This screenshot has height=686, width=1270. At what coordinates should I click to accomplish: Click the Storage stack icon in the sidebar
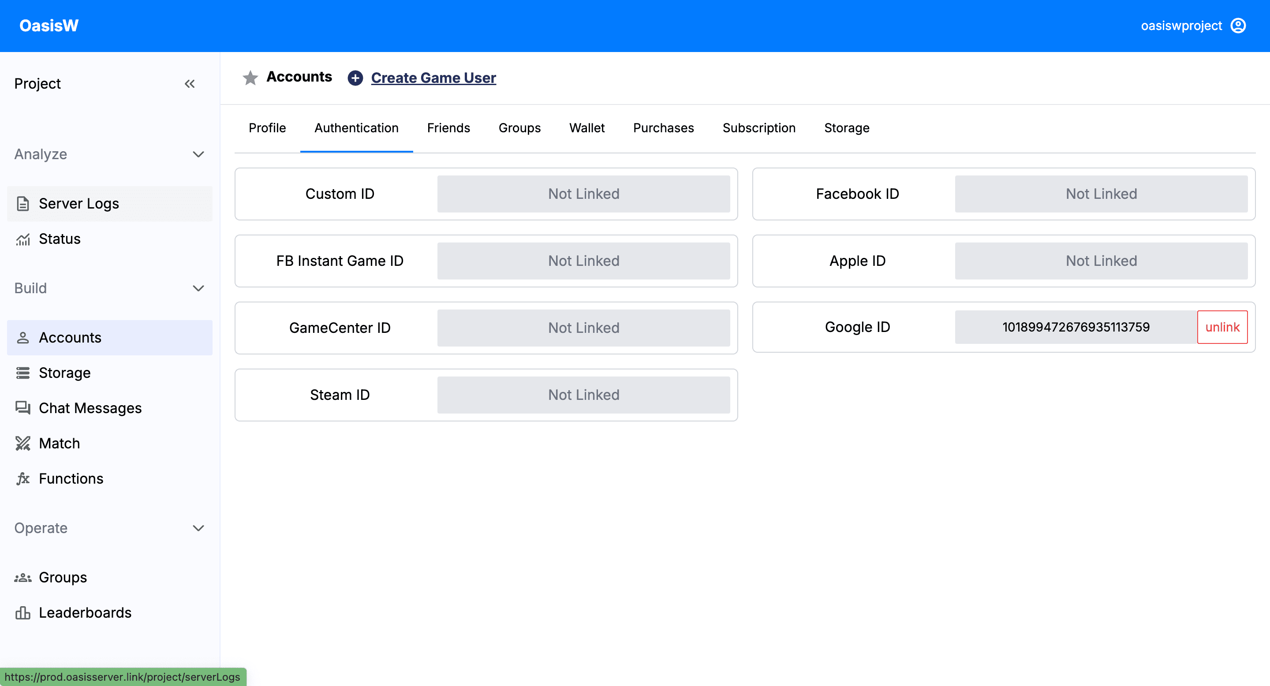tap(22, 373)
